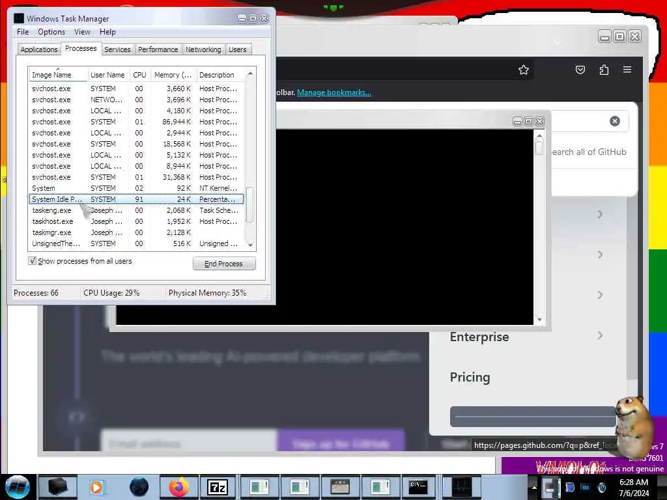Open the Firefox hamburger application menu
667x500 pixels.
click(x=627, y=69)
